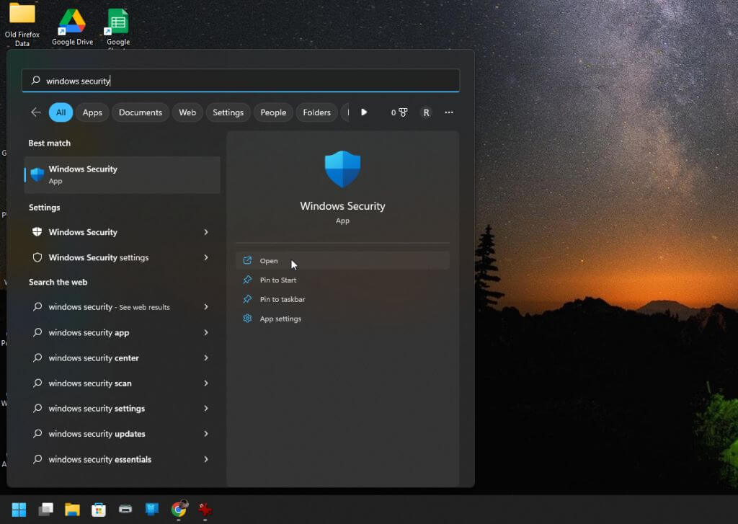The width and height of the screenshot is (738, 524).
Task: Expand the 'windows security scan' suggestion chevron
Action: click(x=206, y=383)
